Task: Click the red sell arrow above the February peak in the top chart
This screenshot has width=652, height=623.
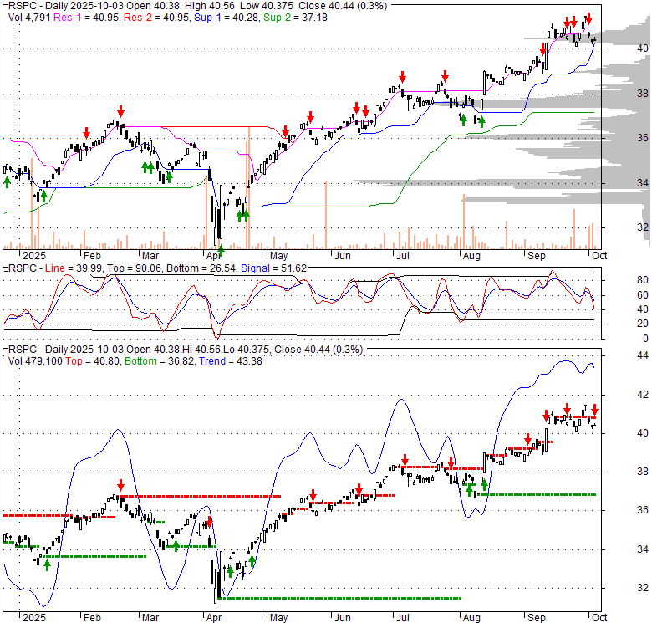Action: pyautogui.click(x=120, y=111)
